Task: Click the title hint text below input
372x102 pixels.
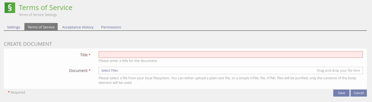Action: [x=128, y=61]
